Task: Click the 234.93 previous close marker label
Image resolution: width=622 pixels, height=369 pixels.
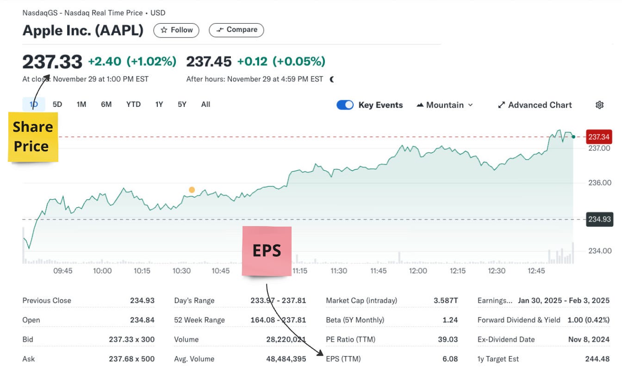Action: (599, 219)
